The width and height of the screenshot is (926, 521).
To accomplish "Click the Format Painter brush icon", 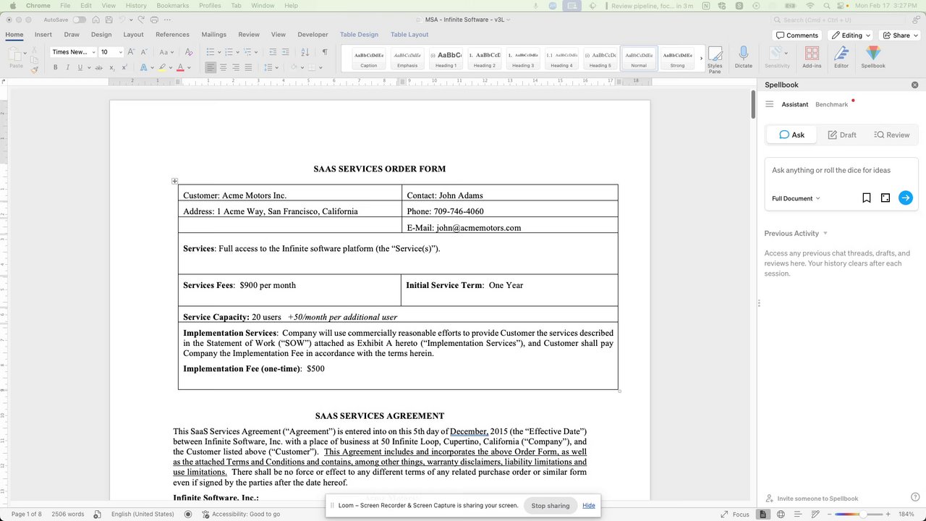I will click(34, 69).
